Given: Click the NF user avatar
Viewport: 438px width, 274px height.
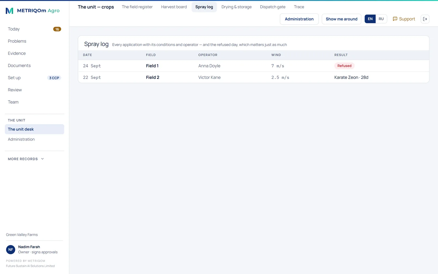Looking at the screenshot, I should (11, 250).
